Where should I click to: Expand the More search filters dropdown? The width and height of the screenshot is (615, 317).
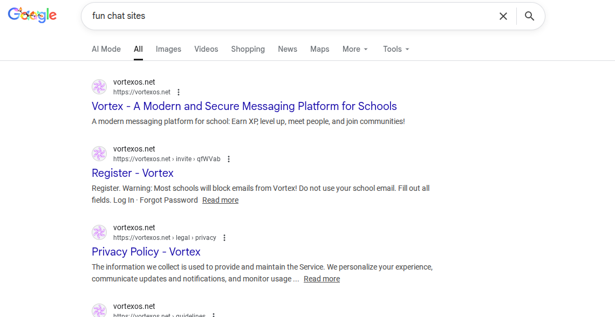click(x=355, y=49)
